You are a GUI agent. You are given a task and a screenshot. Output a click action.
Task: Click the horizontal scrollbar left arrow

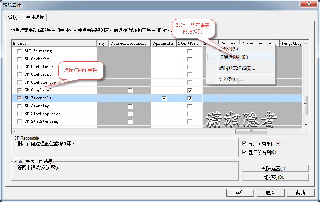[14, 131]
